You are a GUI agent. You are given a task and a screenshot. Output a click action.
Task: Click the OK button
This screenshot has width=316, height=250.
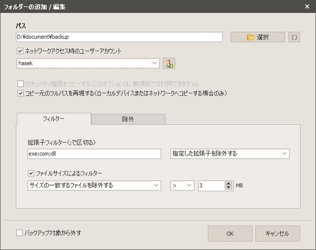230,234
